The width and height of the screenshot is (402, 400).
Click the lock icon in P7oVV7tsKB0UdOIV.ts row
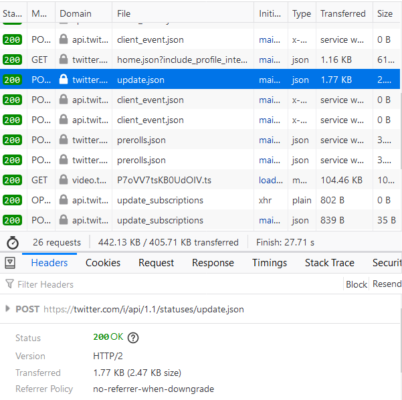[64, 180]
